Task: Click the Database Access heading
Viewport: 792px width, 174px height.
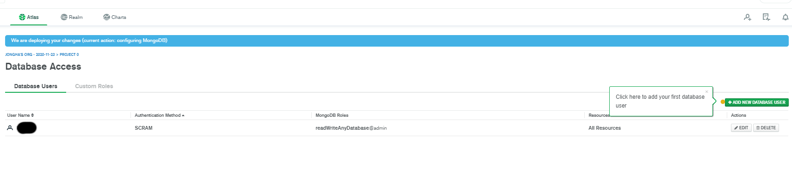Action: (43, 66)
